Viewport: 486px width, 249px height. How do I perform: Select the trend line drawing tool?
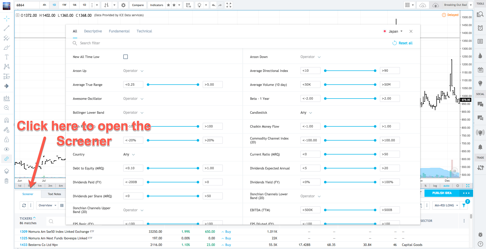point(7,28)
